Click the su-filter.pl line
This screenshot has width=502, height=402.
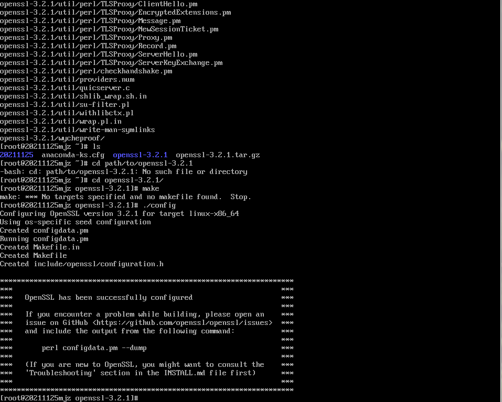[x=65, y=105]
